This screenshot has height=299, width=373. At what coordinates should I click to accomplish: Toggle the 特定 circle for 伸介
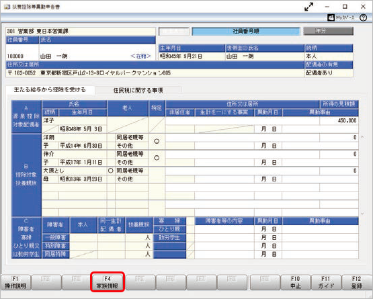point(157,158)
